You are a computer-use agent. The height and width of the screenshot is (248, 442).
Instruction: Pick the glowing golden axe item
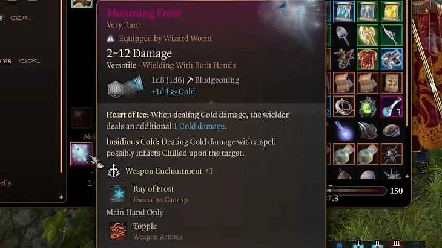[x=368, y=36]
